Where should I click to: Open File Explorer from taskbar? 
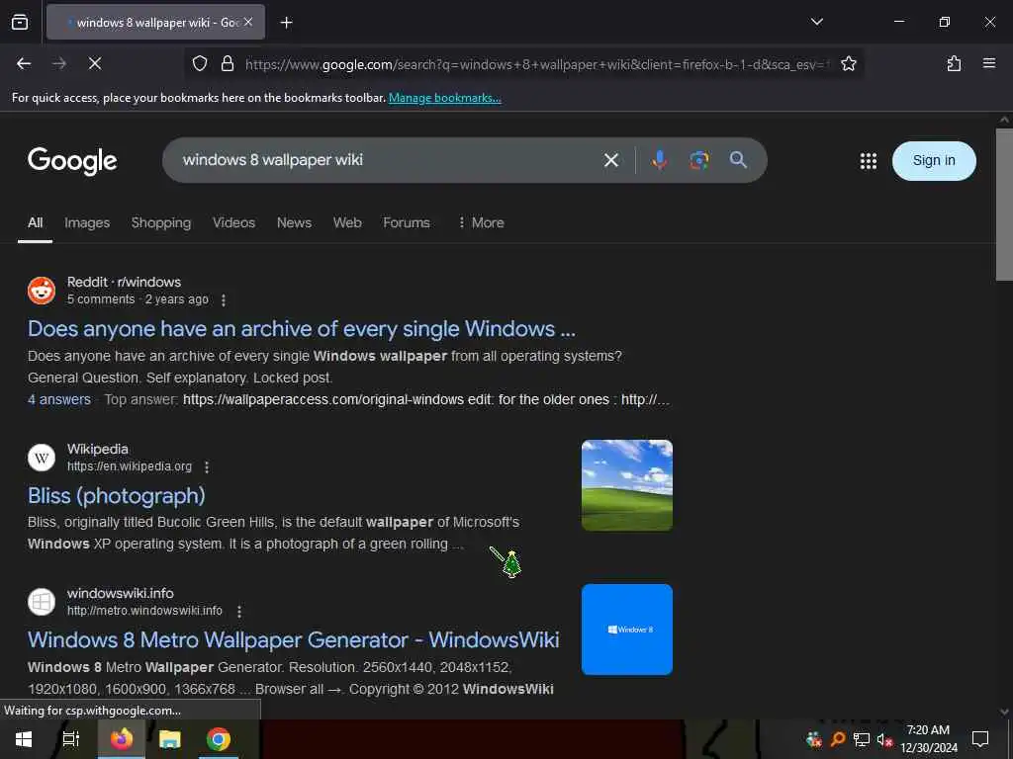pyautogui.click(x=170, y=739)
